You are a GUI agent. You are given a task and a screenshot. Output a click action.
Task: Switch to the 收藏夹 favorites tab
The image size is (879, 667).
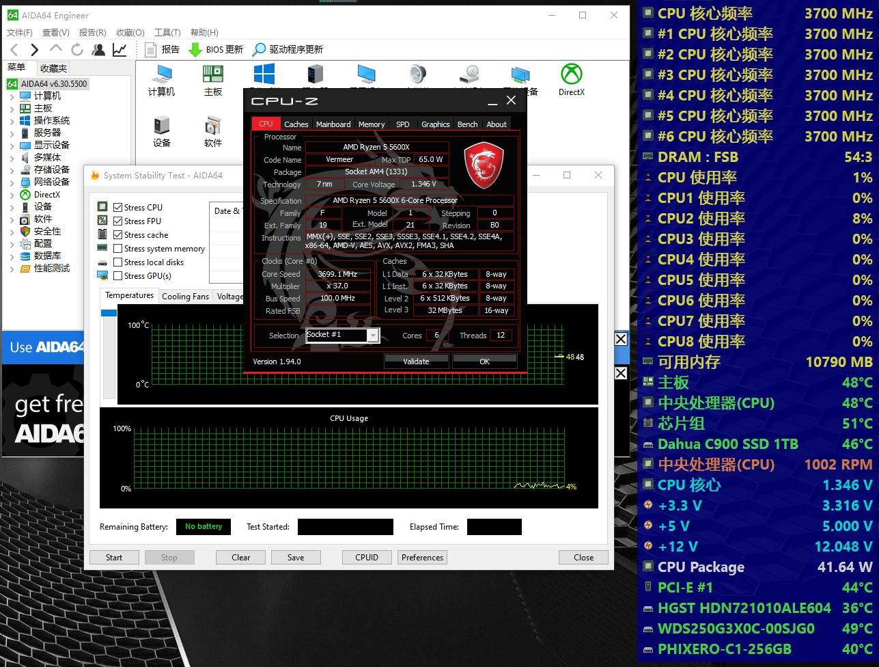(53, 68)
